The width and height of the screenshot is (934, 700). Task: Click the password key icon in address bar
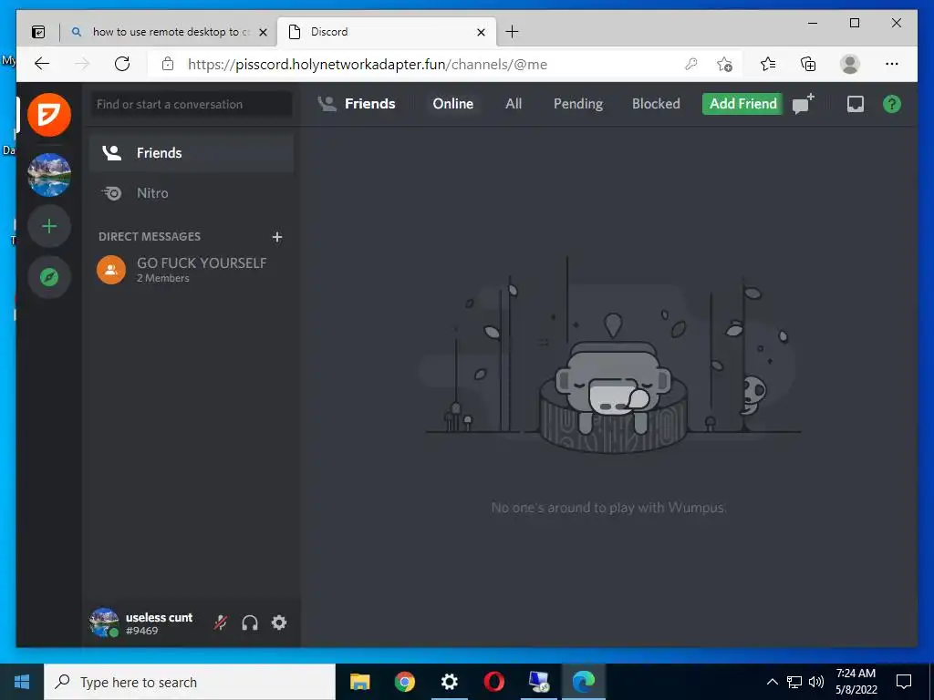691,64
